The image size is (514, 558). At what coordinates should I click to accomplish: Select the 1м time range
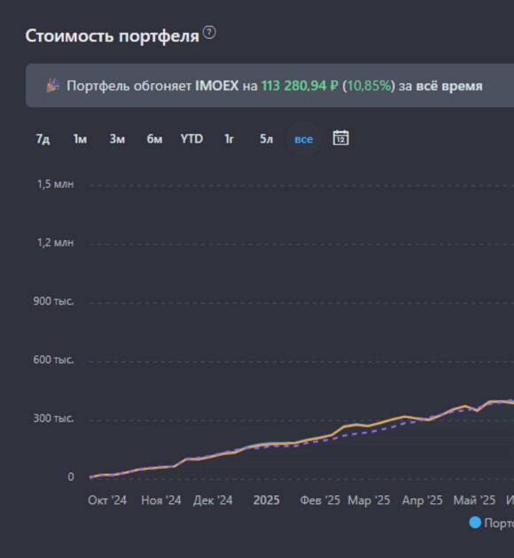click(80, 139)
